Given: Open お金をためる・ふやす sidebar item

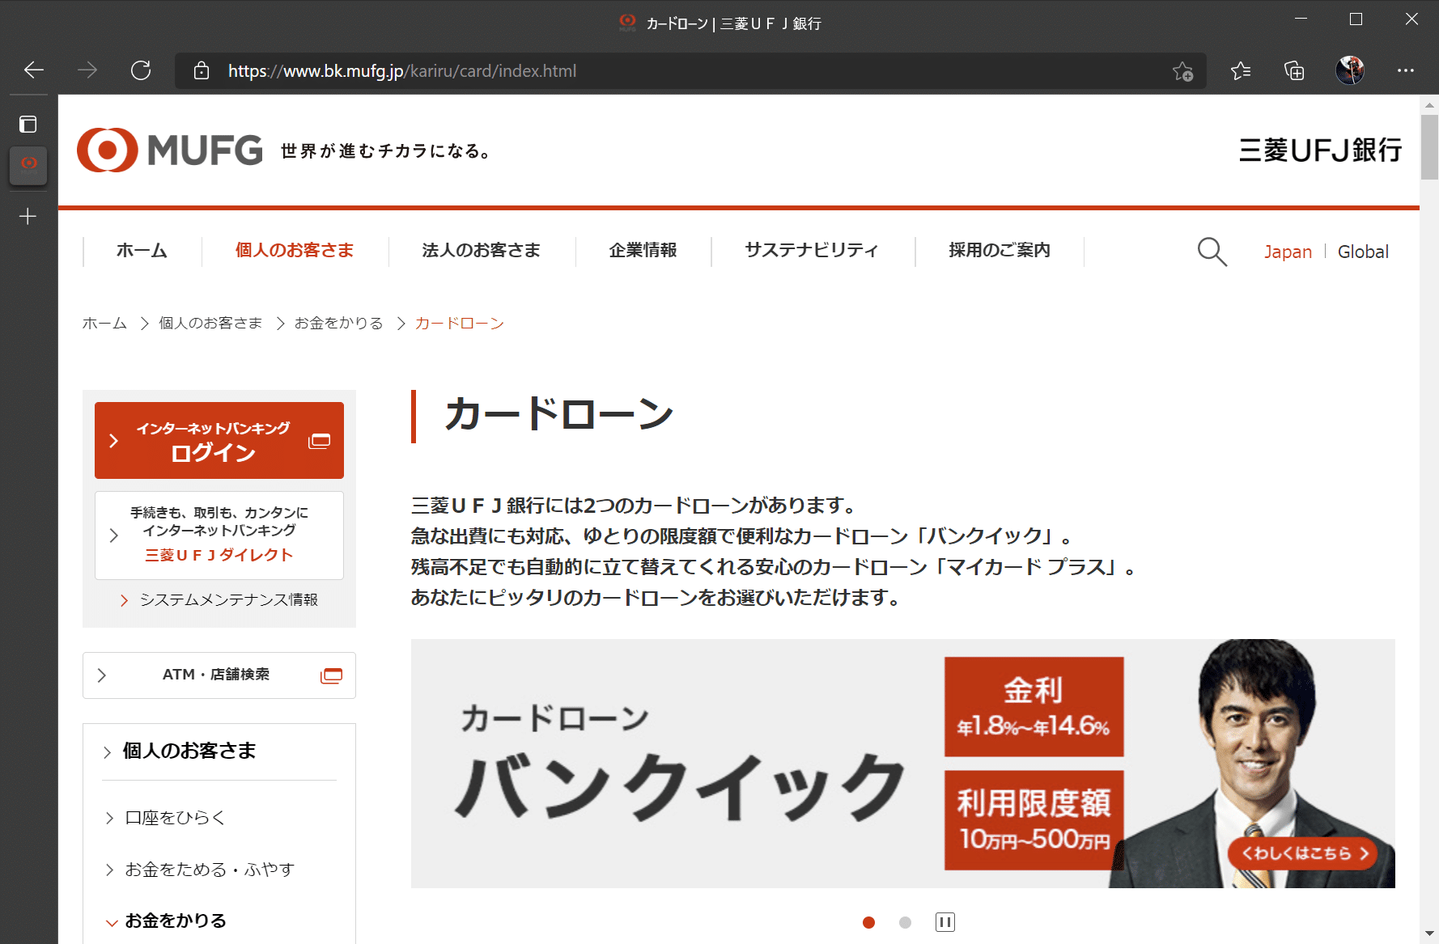Looking at the screenshot, I should (x=210, y=870).
